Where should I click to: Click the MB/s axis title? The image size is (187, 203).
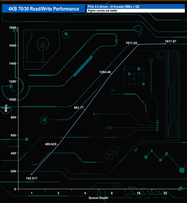pyautogui.click(x=6, y=108)
